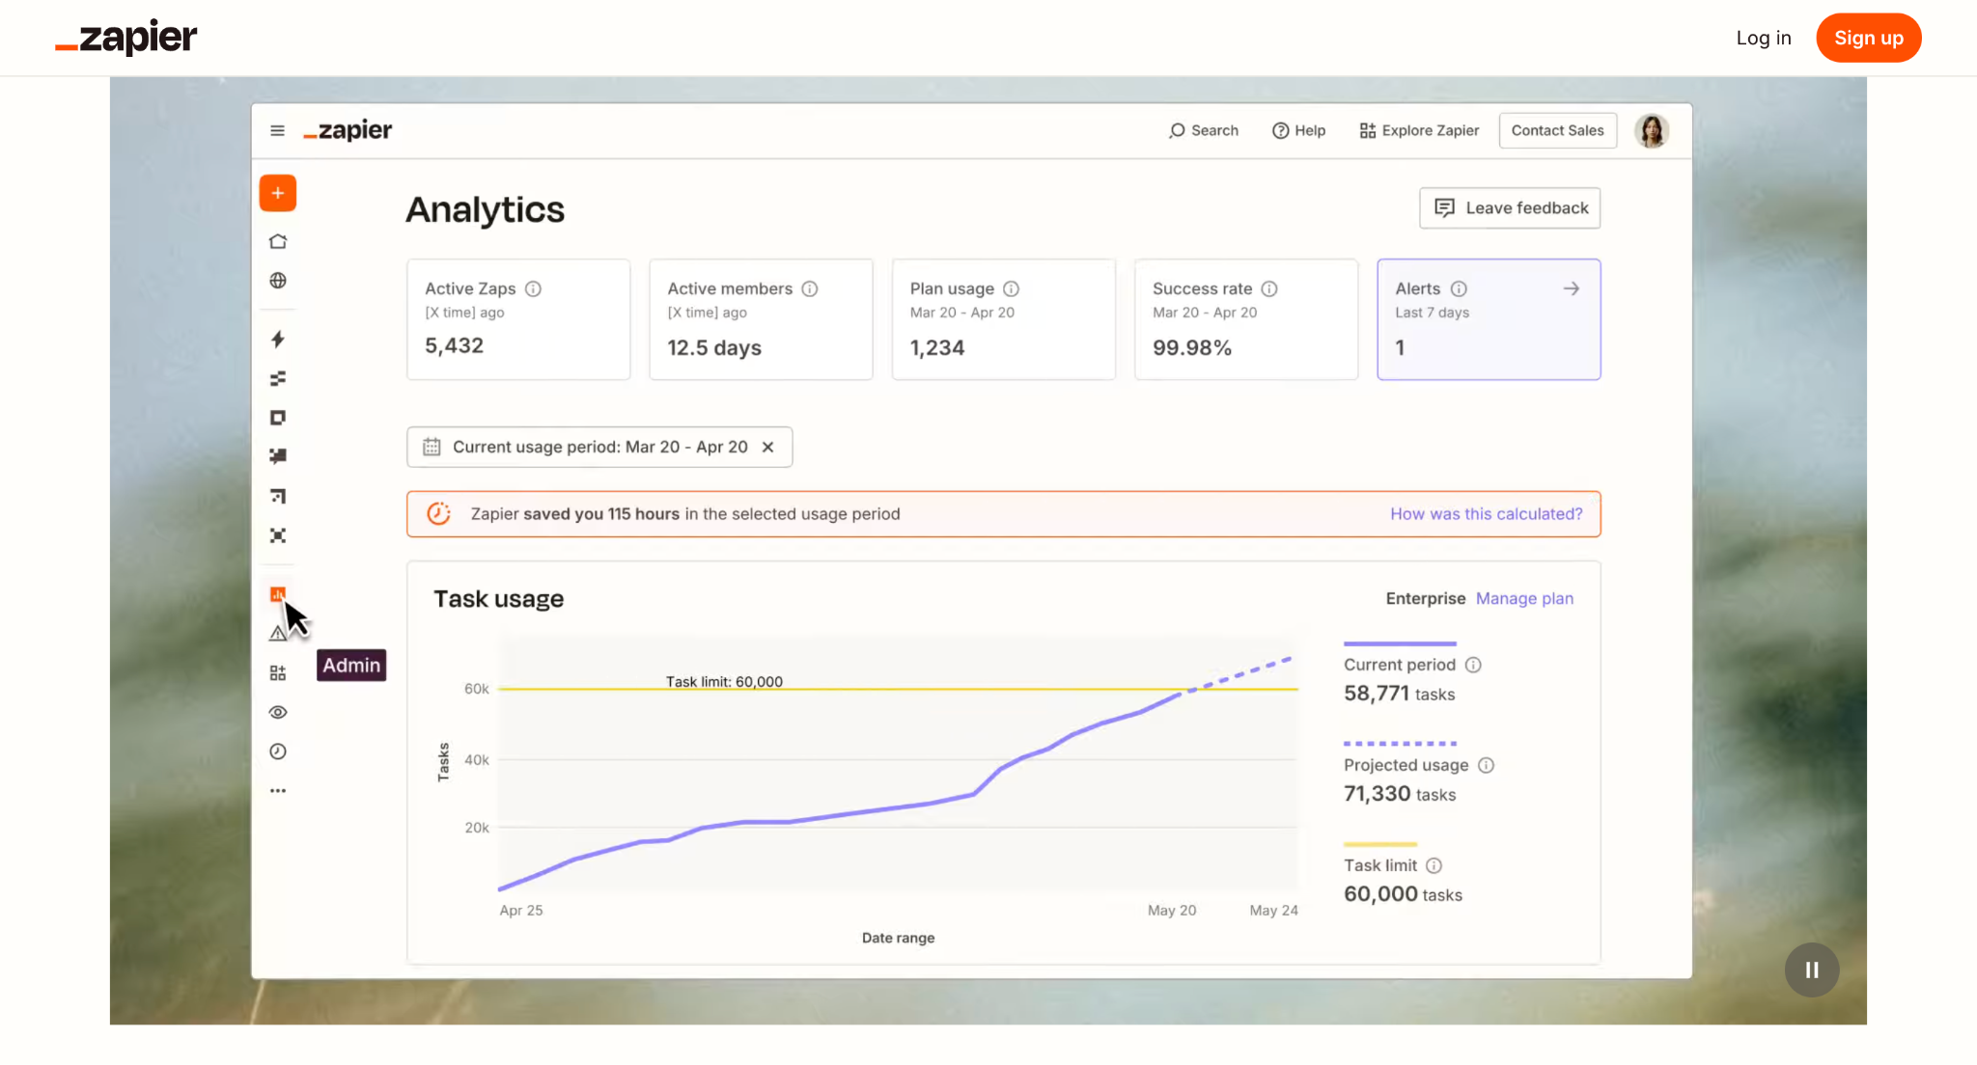Click the apps grid-plus sidebar icon
The height and width of the screenshot is (1065, 1977).
click(278, 673)
